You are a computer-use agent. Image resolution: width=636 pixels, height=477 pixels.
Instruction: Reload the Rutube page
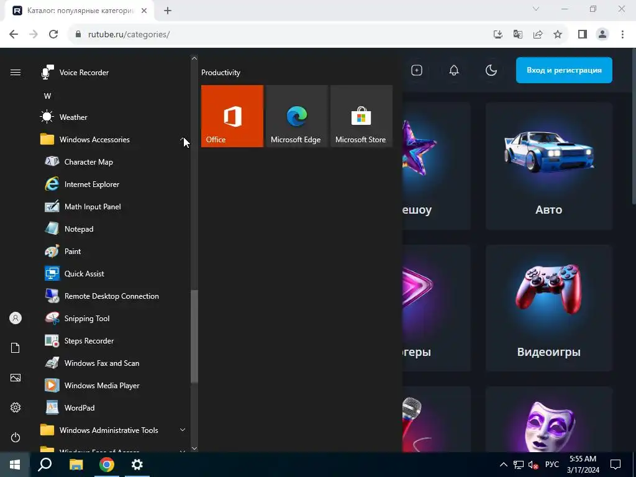coord(53,34)
